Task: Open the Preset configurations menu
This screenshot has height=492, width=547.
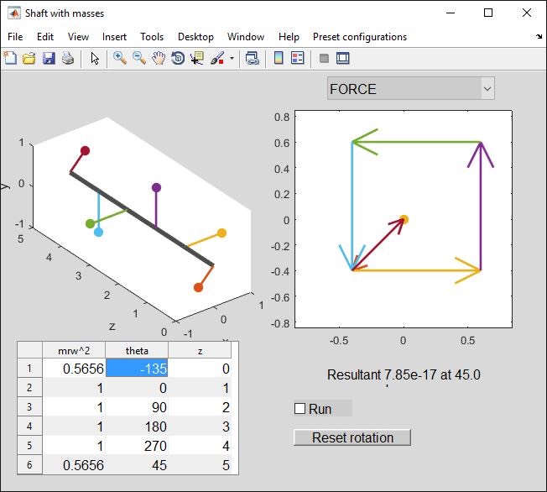Action: pyautogui.click(x=359, y=37)
